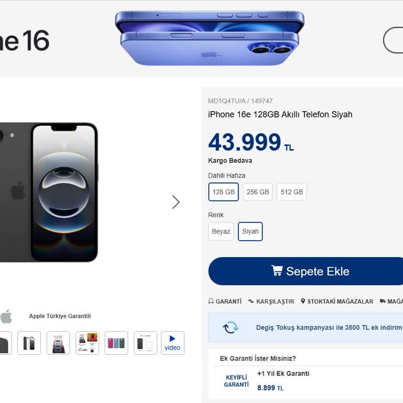This screenshot has width=403, height=403.
Task: Show next product image with right chevron
Action: coord(176,202)
